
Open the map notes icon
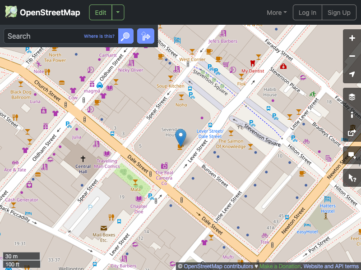pos(352,155)
